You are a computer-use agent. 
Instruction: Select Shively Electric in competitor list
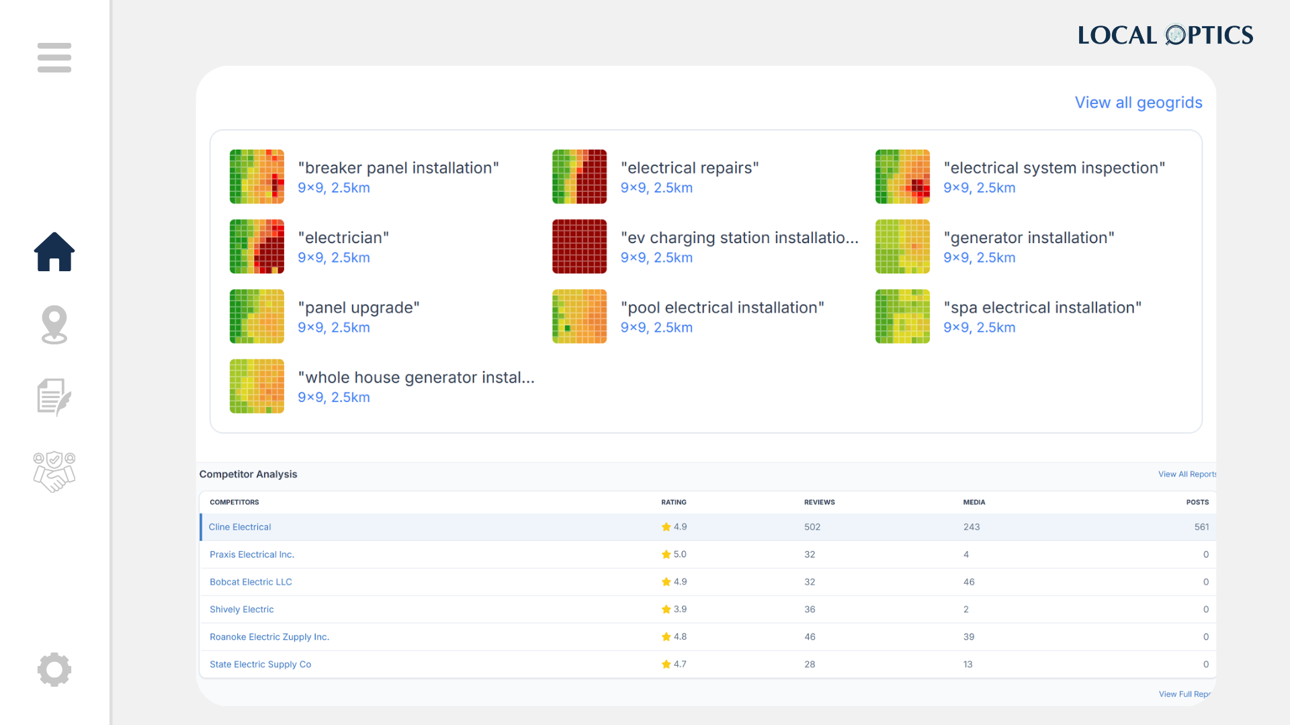coord(242,610)
